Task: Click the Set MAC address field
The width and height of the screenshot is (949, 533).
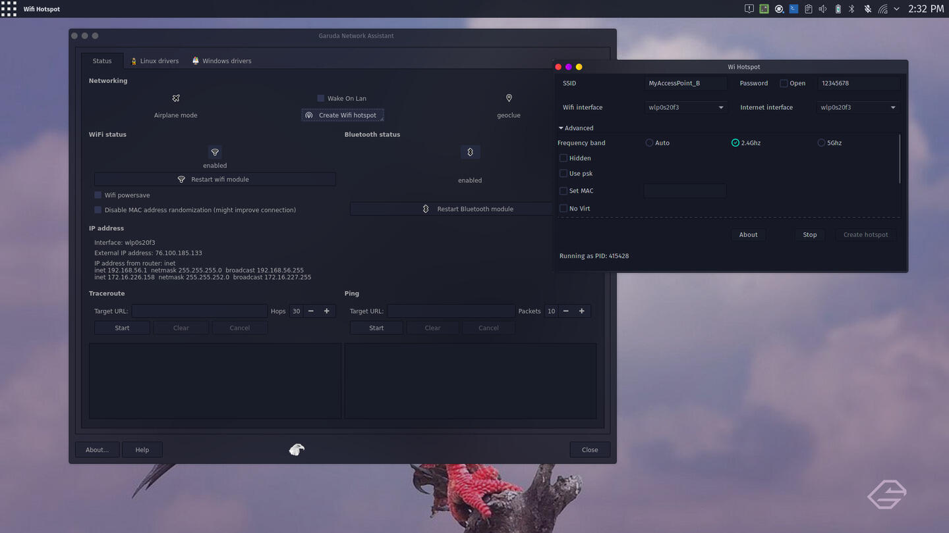Action: click(x=685, y=191)
